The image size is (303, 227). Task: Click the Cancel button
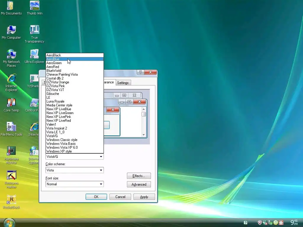coord(120,197)
